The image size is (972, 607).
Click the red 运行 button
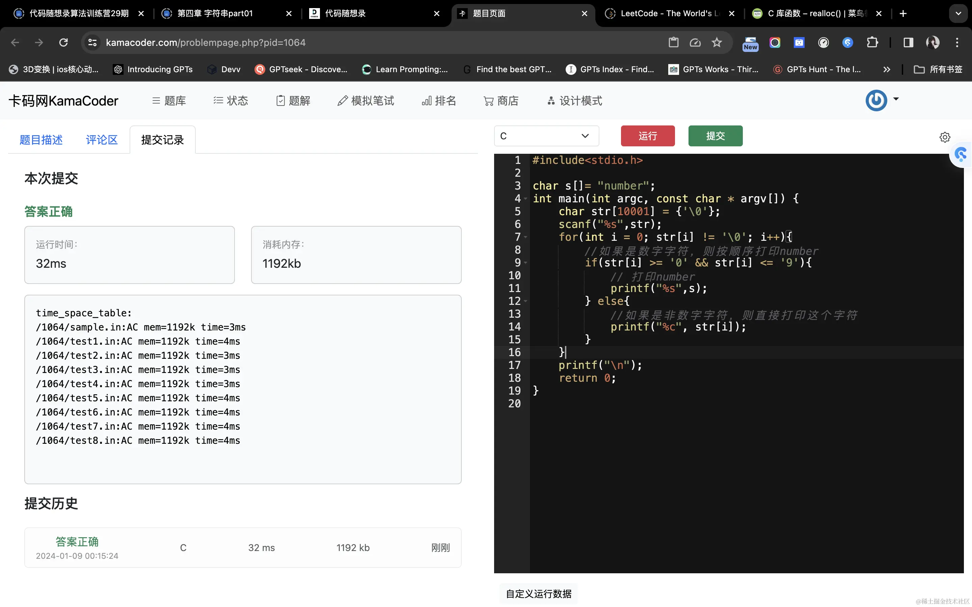click(647, 136)
